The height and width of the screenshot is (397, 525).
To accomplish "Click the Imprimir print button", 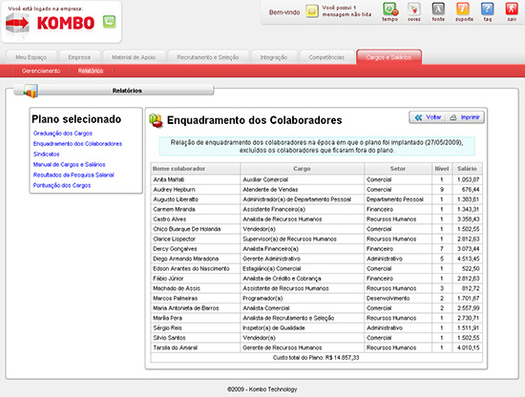I will (x=466, y=117).
